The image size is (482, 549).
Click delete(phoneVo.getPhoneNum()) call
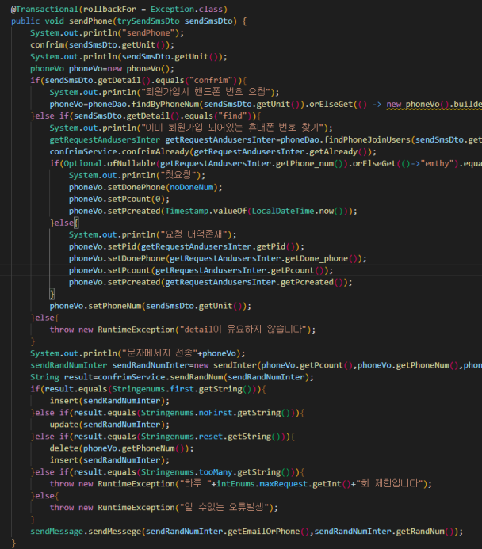point(121,448)
